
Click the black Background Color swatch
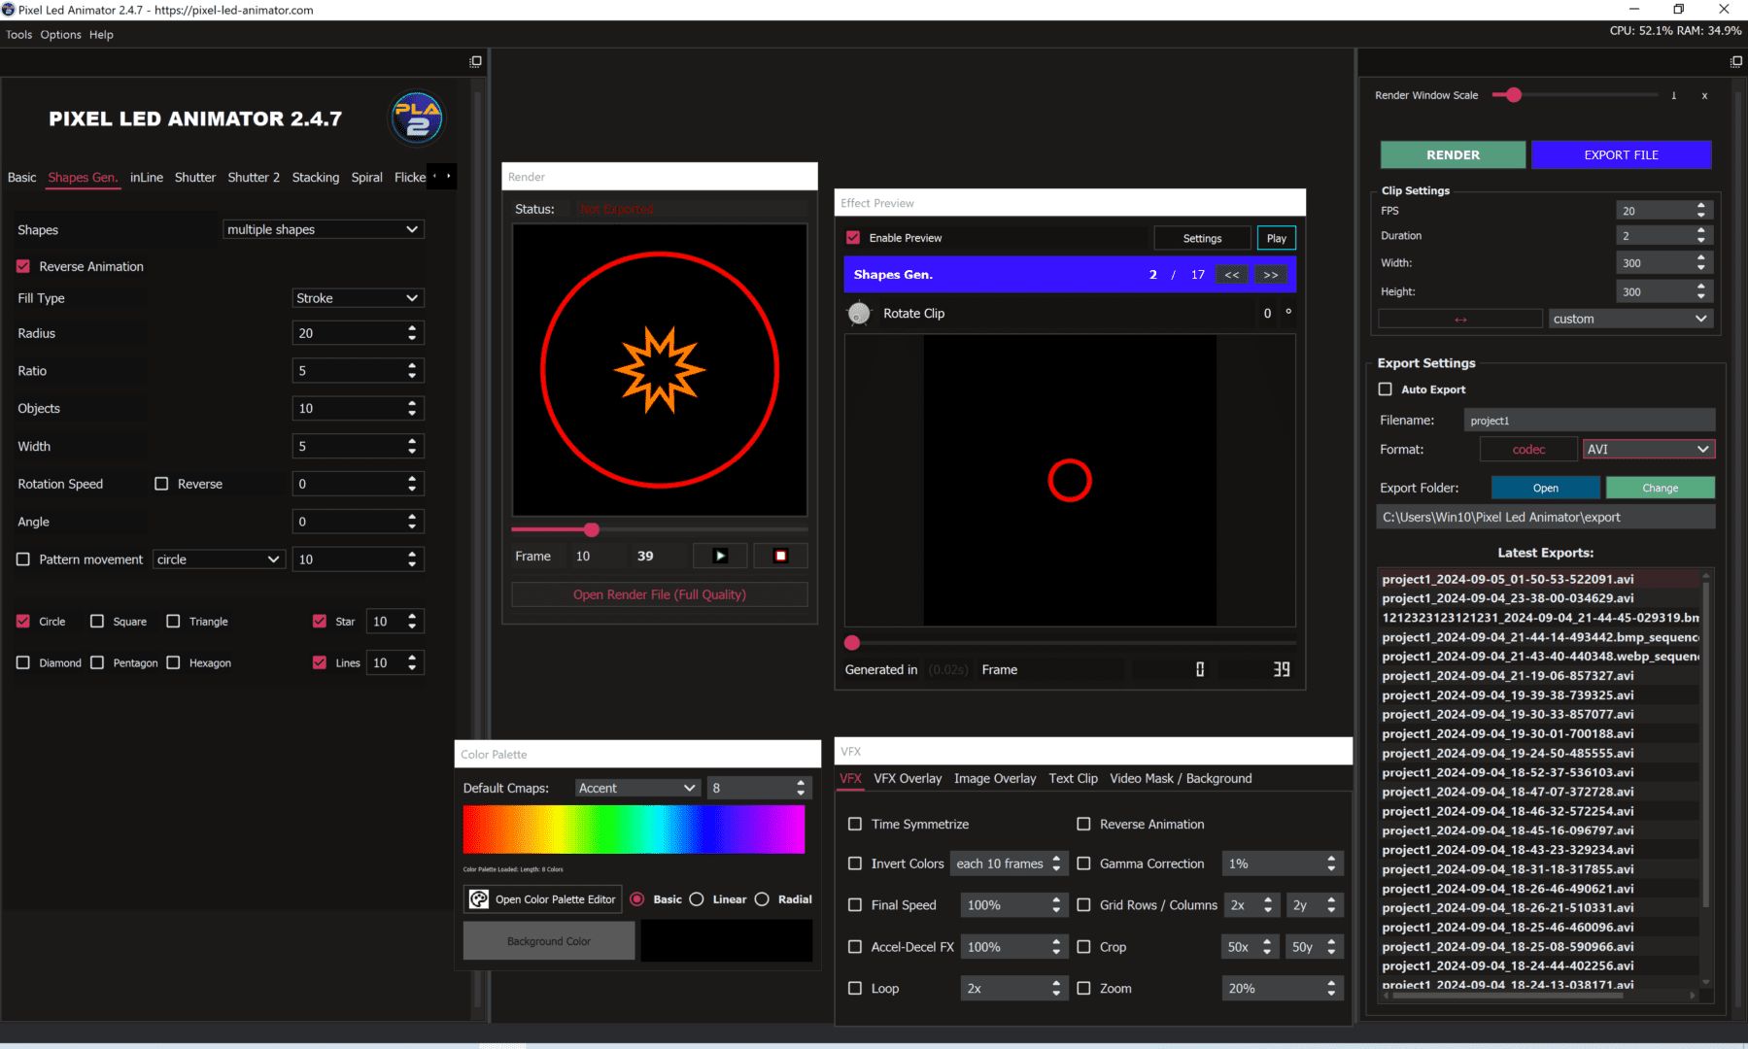(726, 941)
